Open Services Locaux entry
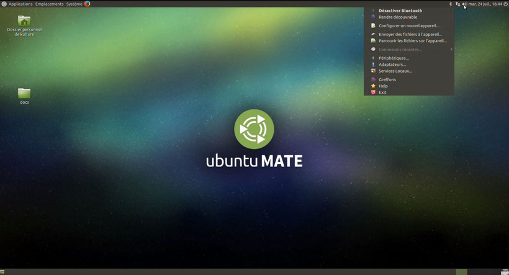 (x=408, y=71)
